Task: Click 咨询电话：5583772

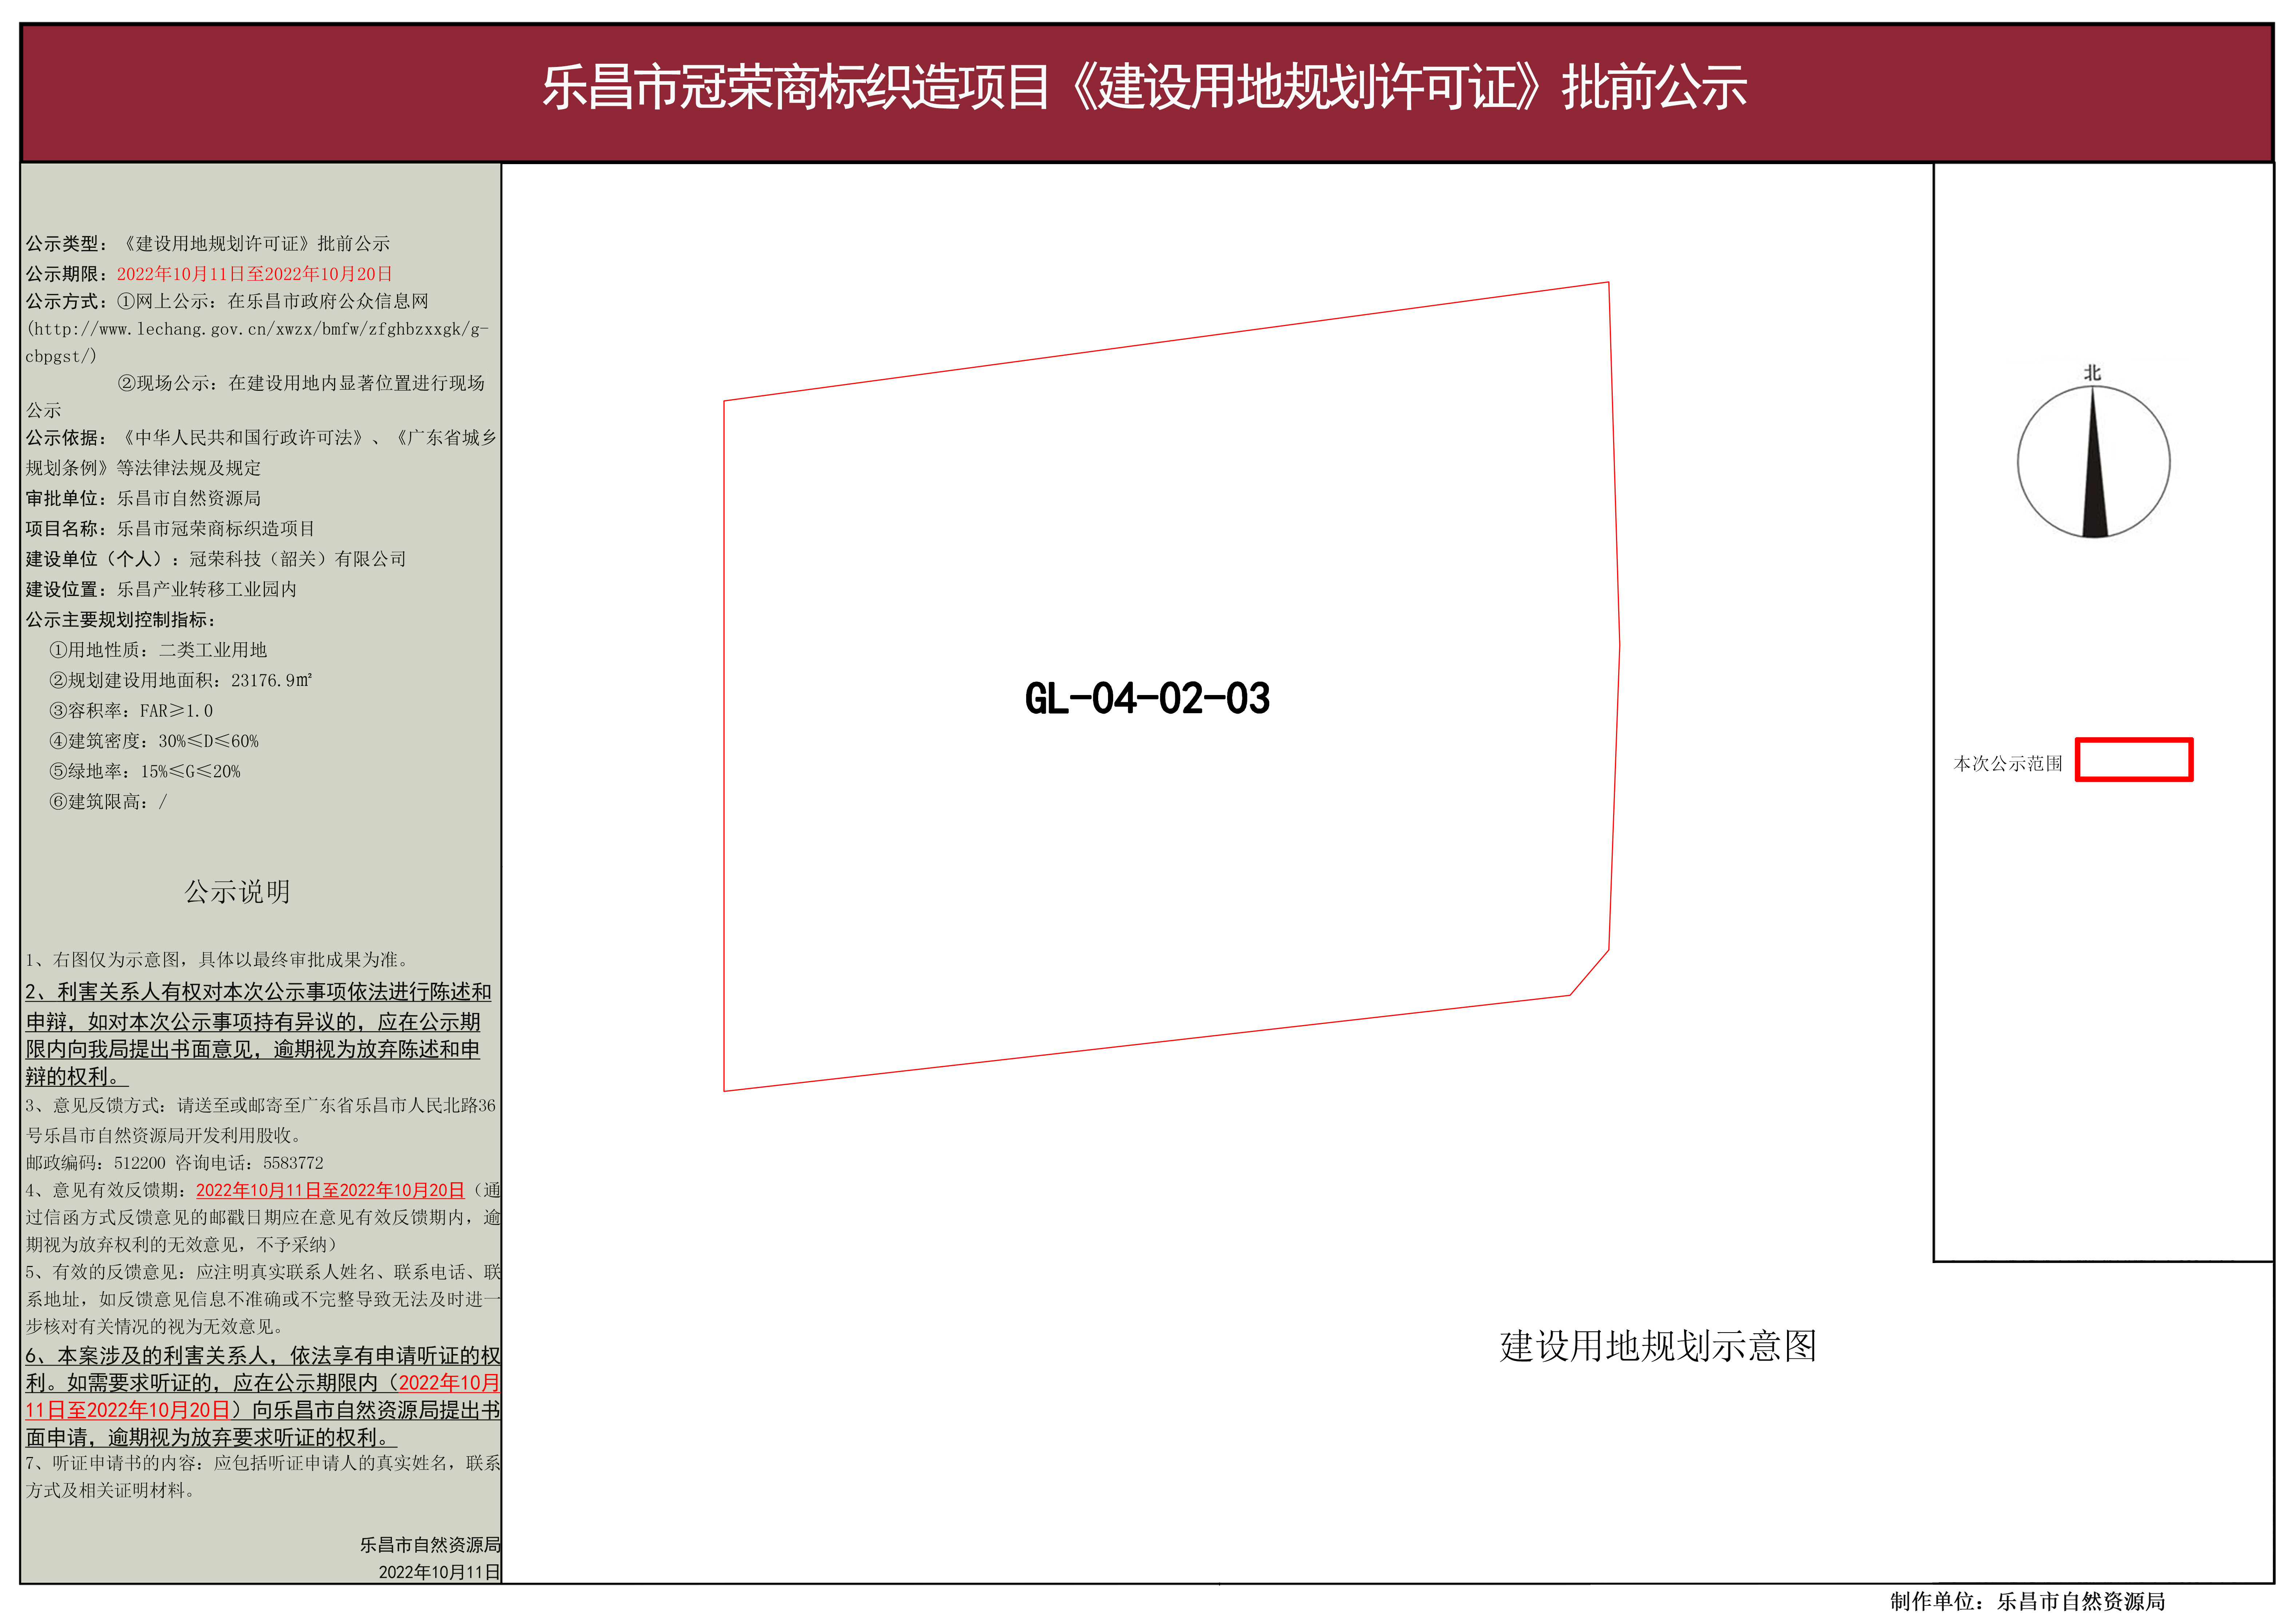Action: (249, 1163)
